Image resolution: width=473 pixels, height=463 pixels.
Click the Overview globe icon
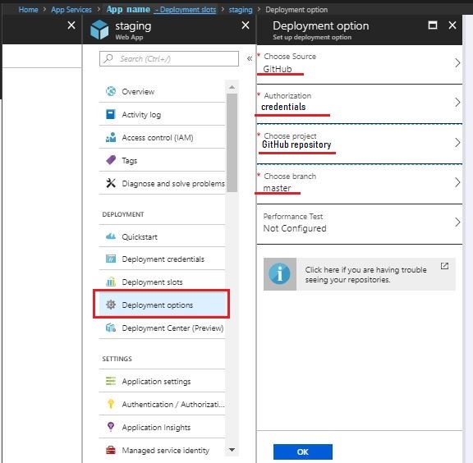click(x=111, y=91)
